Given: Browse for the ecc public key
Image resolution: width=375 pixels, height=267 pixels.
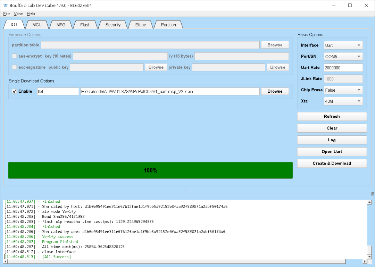Looking at the screenshot, I should click(156, 67).
